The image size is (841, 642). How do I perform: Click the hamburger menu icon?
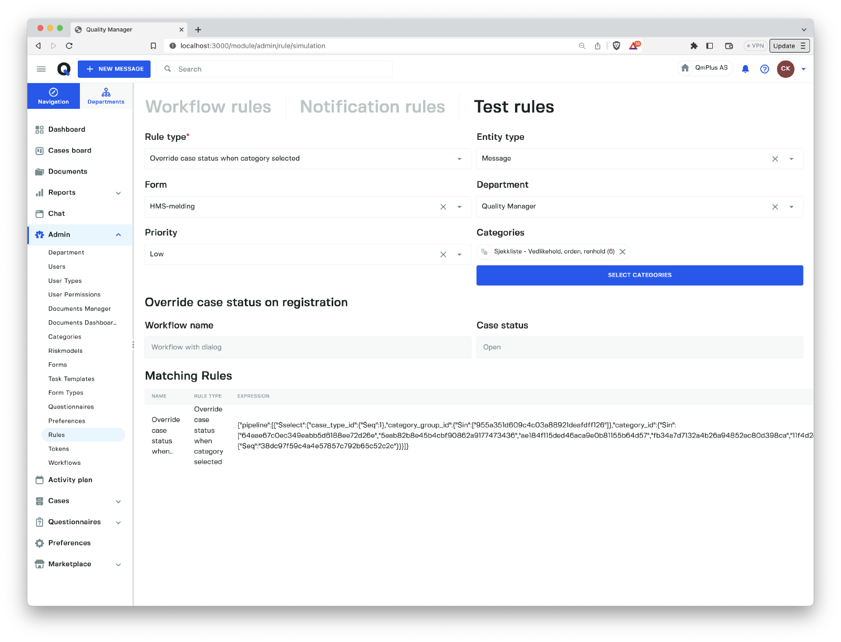41,69
